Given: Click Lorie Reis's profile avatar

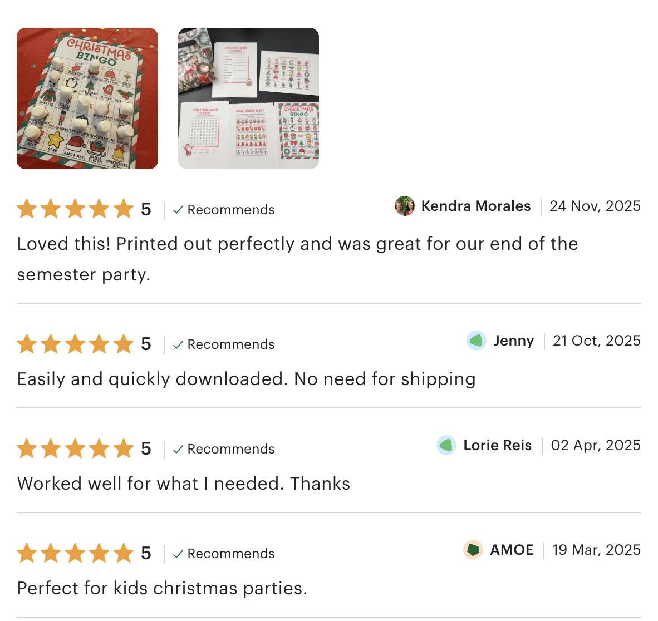Looking at the screenshot, I should point(446,445).
